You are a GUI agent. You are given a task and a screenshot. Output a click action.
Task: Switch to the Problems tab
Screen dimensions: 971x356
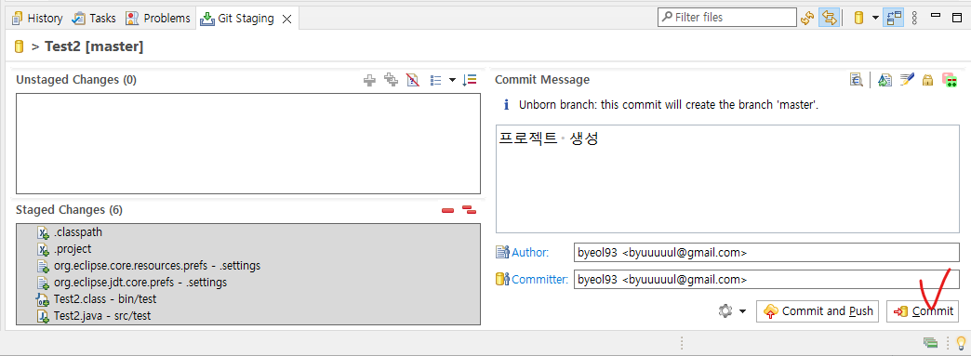point(158,18)
